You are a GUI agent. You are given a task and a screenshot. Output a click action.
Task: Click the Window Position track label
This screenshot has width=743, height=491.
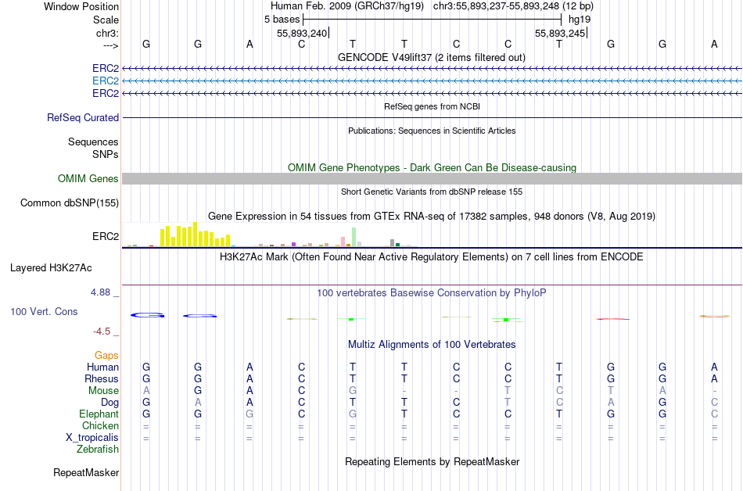[x=81, y=6]
